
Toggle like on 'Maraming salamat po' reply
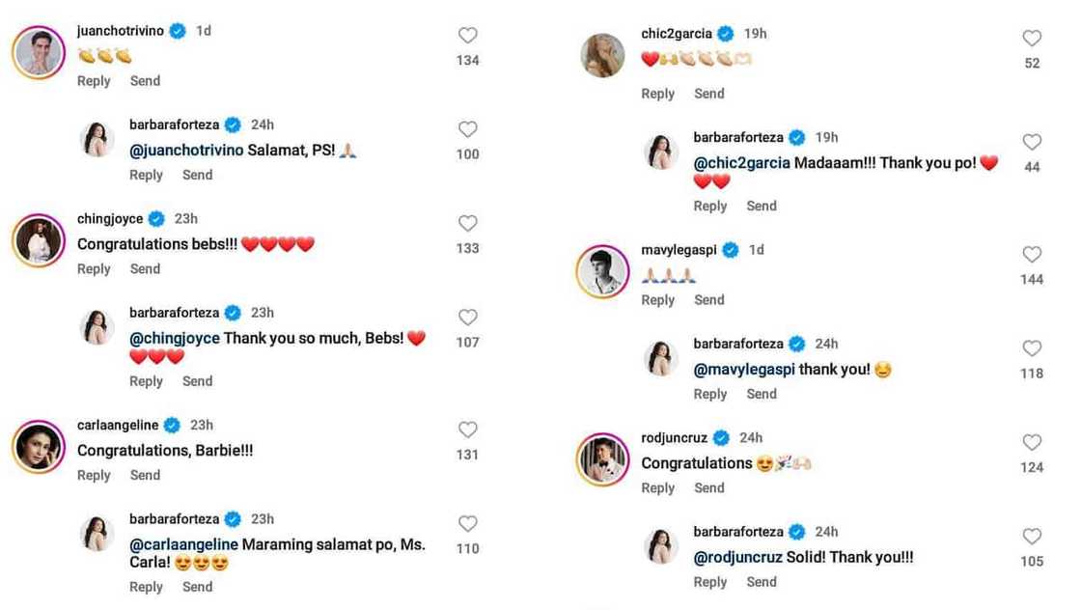(x=467, y=524)
